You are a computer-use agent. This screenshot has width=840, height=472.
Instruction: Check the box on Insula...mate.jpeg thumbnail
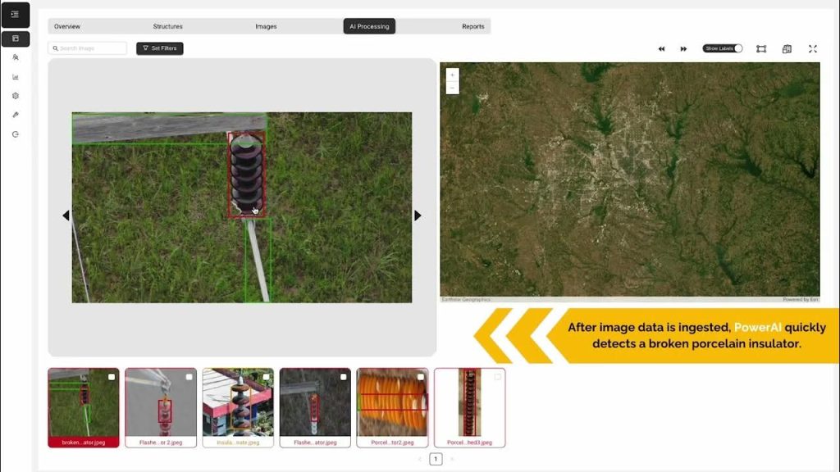click(266, 377)
